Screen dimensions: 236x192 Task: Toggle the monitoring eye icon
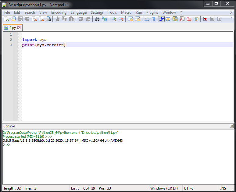tap(196, 19)
